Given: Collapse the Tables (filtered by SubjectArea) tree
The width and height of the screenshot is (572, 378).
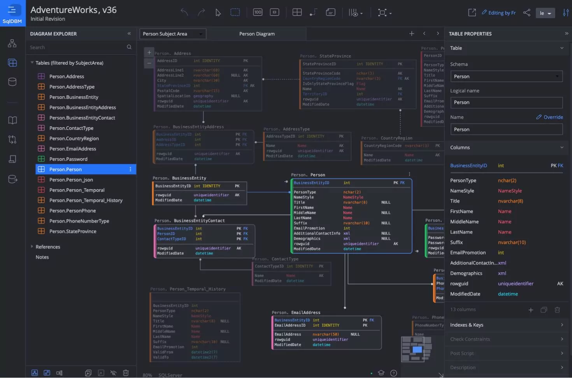Looking at the screenshot, I should pos(32,63).
